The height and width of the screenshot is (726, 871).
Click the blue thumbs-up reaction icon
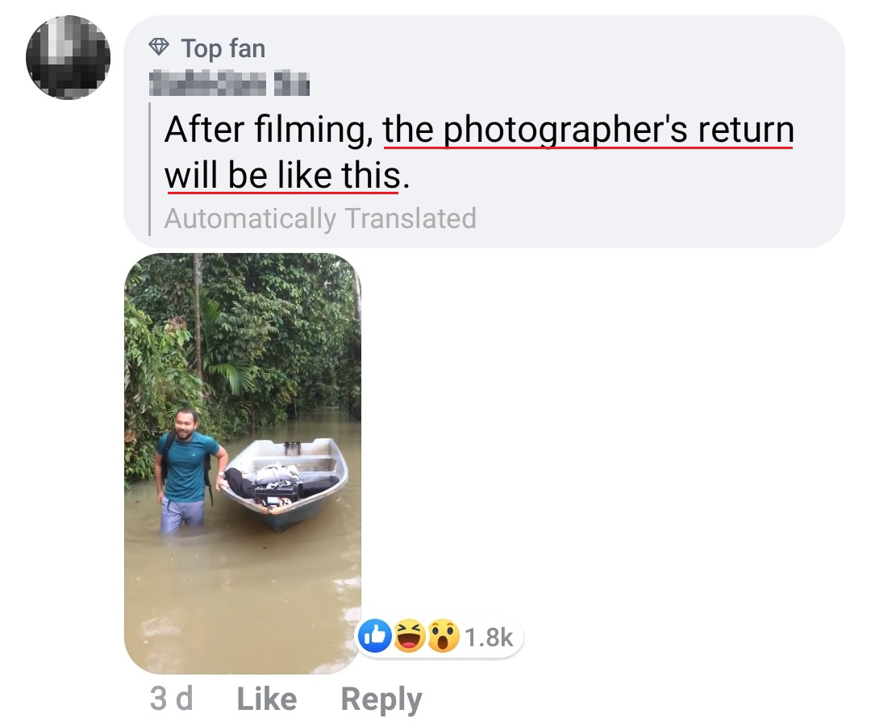click(375, 638)
